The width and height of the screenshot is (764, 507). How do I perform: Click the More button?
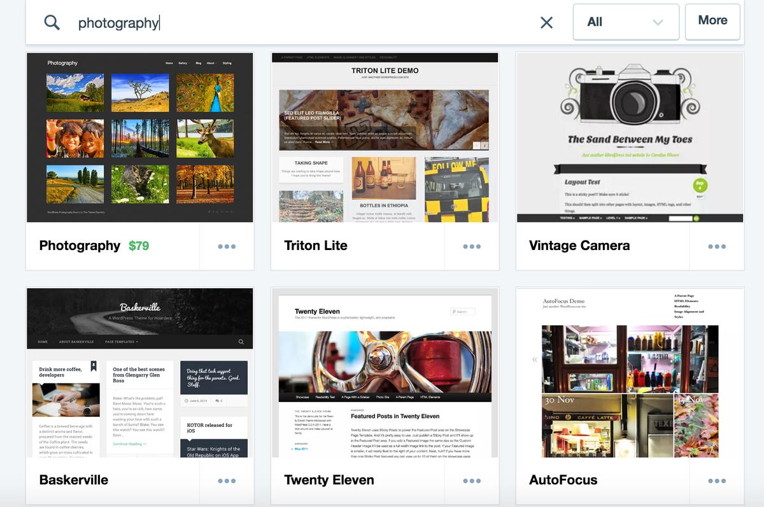click(x=712, y=21)
